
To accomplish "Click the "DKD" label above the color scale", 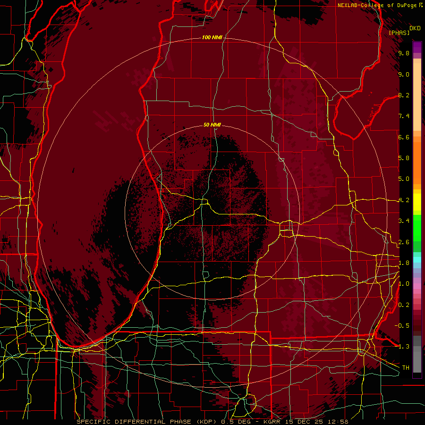I will pos(415,28).
